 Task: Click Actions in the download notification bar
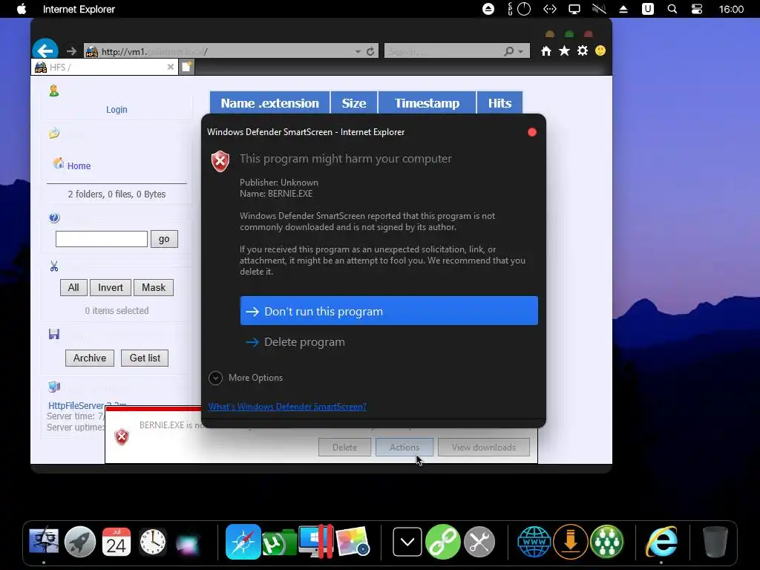pyautogui.click(x=404, y=448)
